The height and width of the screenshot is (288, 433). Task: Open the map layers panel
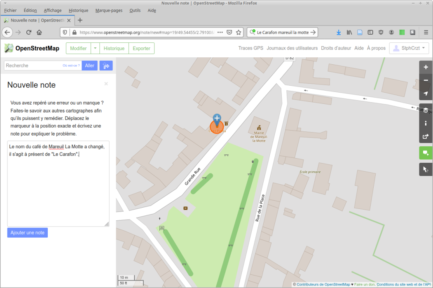pos(426,110)
